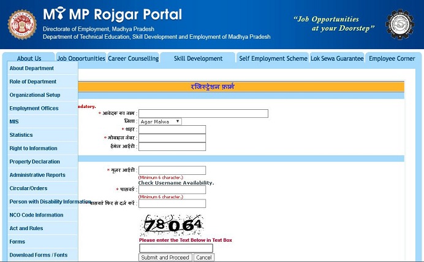Screen dimensions: 424x262
Task: Go to the Lok Sewa Guarantee tab
Action: 337,59
